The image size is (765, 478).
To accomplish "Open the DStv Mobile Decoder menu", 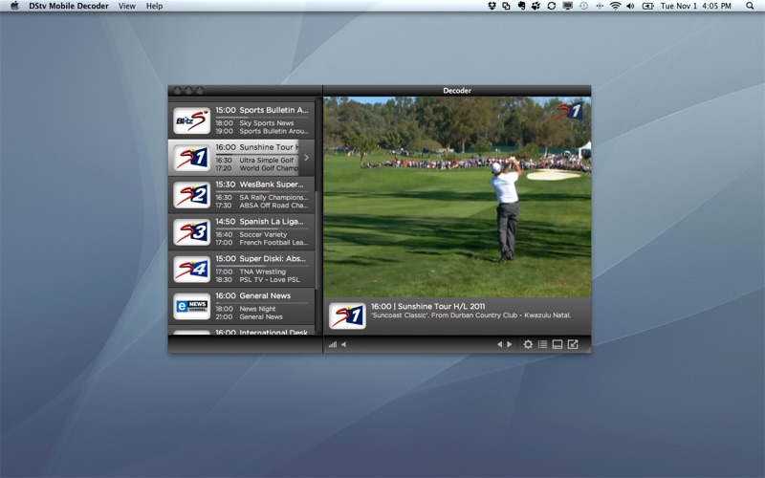I will pyautogui.click(x=69, y=6).
